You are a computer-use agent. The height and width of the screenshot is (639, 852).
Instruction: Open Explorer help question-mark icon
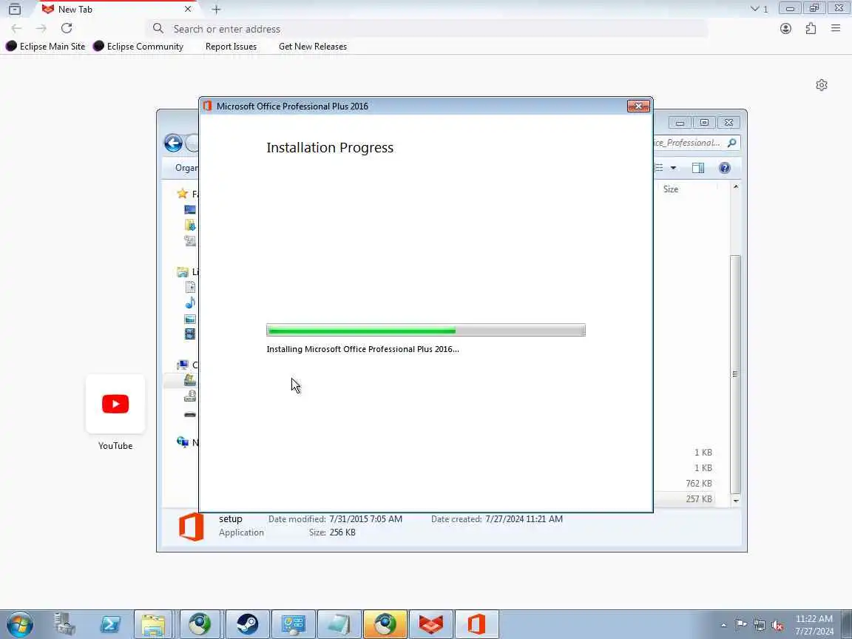(724, 168)
